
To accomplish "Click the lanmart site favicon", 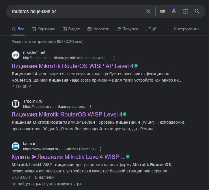I will (16, 146).
